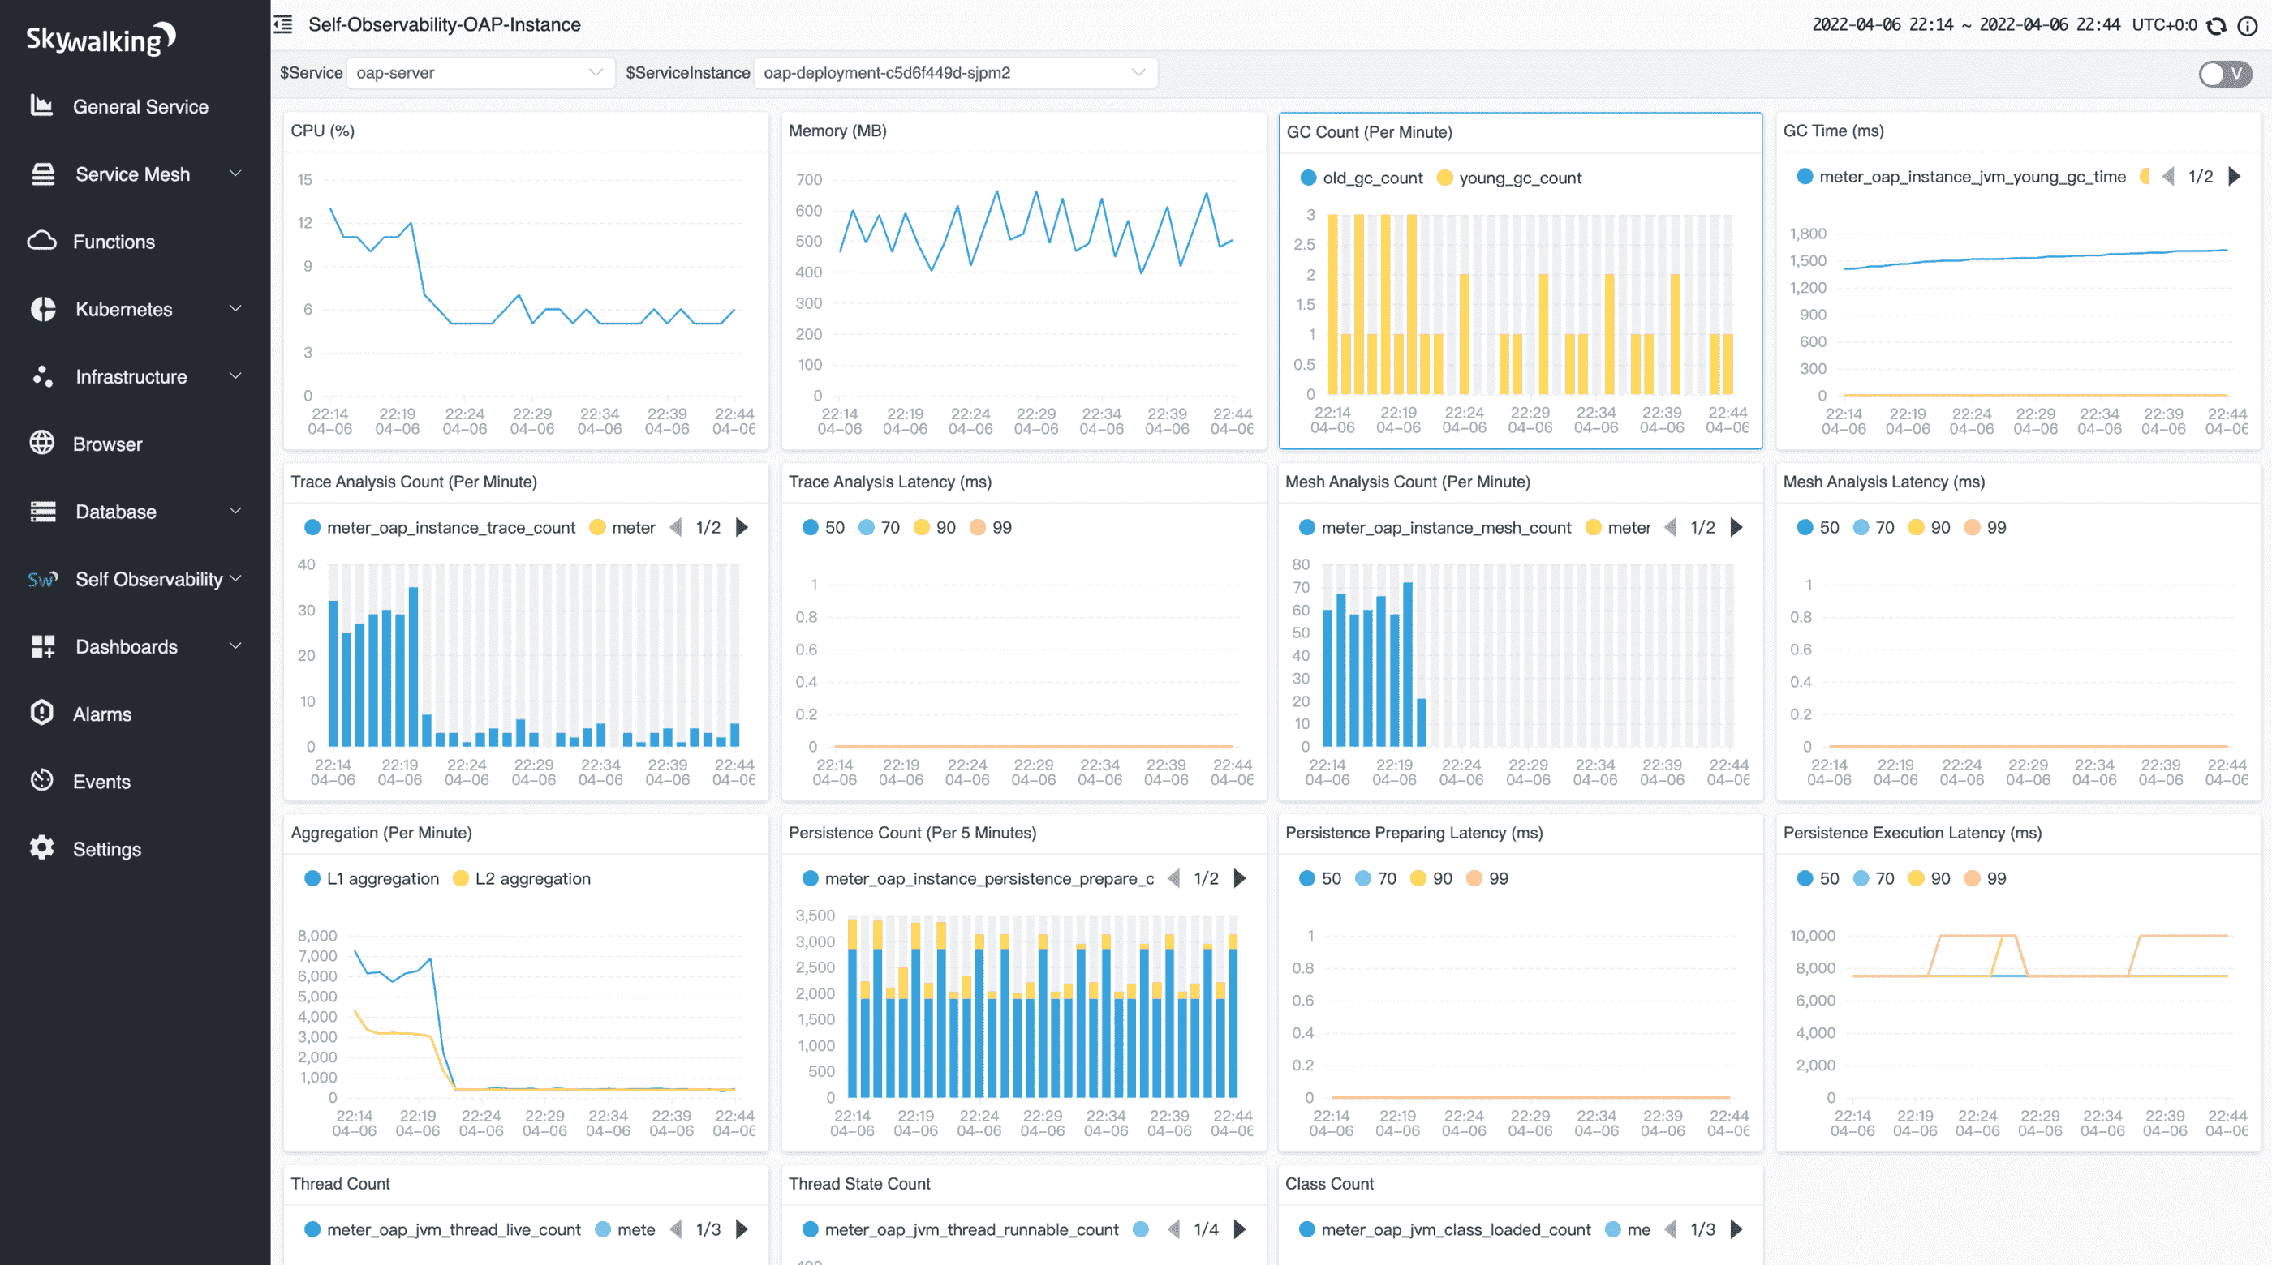Click the date time range text at top
The width and height of the screenshot is (2272, 1265).
1966,24
